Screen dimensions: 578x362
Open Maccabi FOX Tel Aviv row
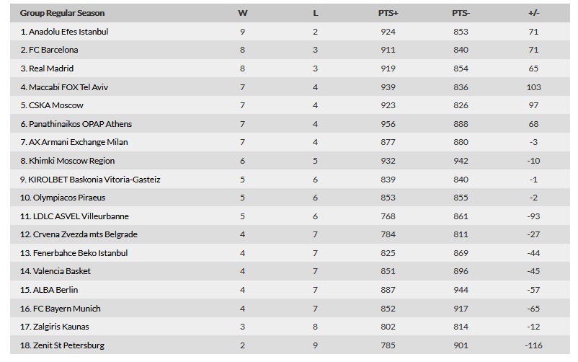point(290,87)
